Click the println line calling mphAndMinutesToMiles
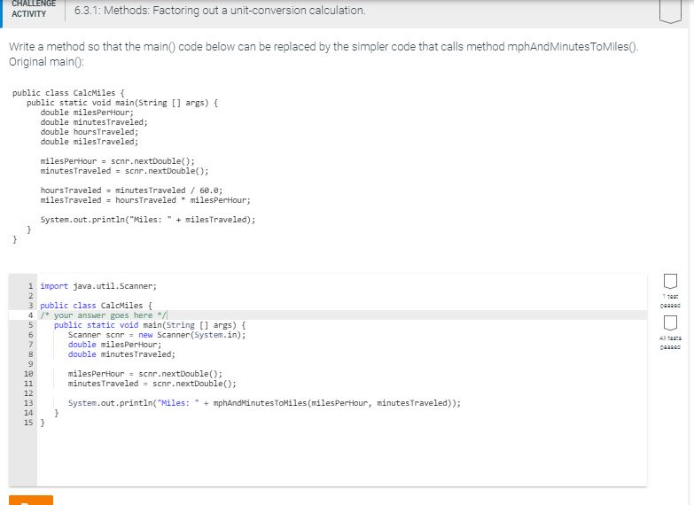 coord(264,403)
